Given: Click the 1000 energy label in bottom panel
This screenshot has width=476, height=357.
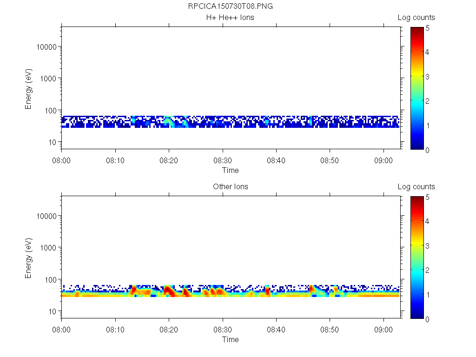Looking at the screenshot, I should click(x=48, y=248).
